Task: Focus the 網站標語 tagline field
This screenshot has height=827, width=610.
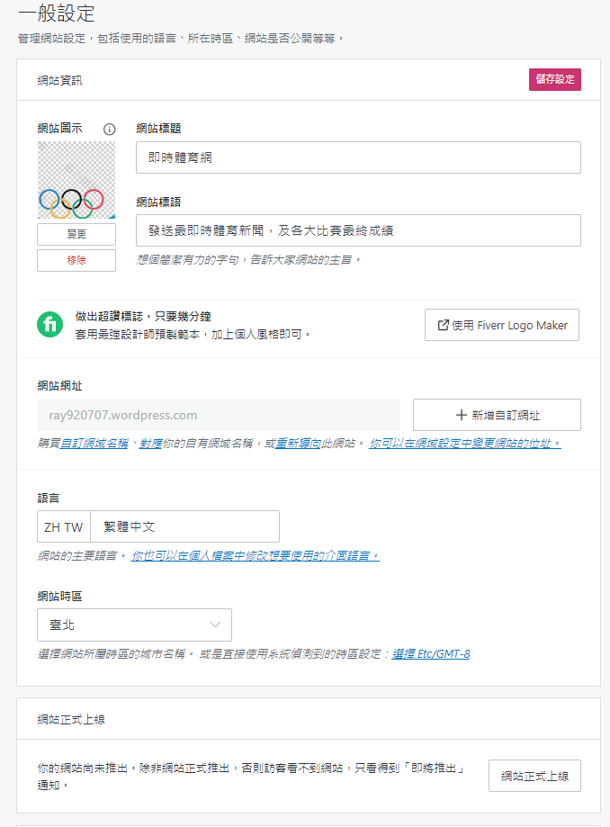Action: pos(358,230)
